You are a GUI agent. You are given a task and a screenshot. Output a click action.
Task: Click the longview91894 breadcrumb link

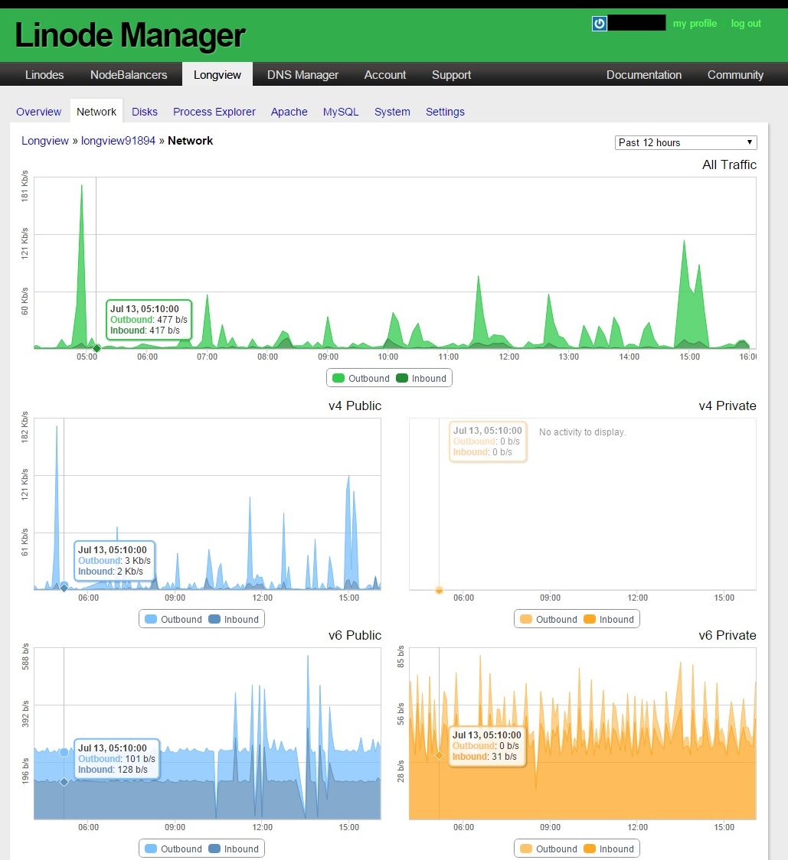click(118, 141)
